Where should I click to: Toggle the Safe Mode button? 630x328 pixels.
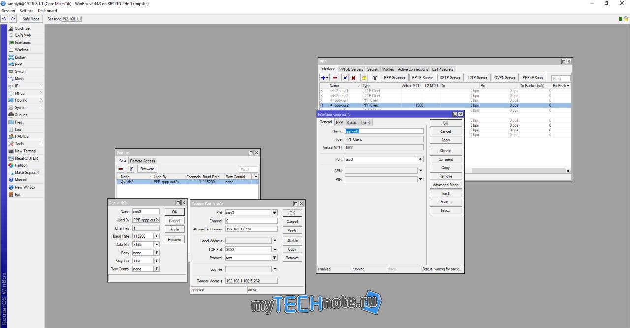pos(31,19)
